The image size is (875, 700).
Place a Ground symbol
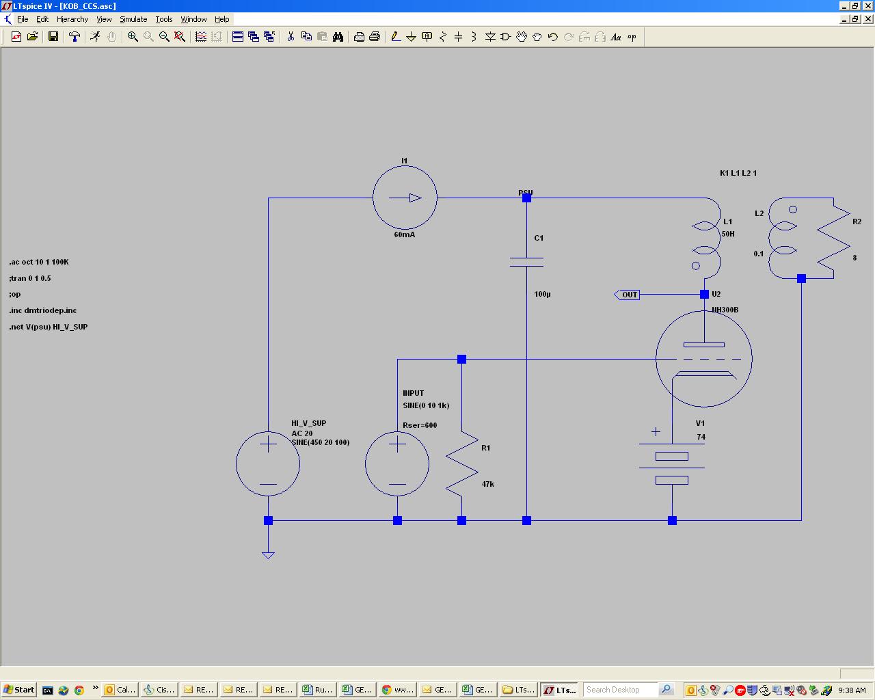[411, 37]
